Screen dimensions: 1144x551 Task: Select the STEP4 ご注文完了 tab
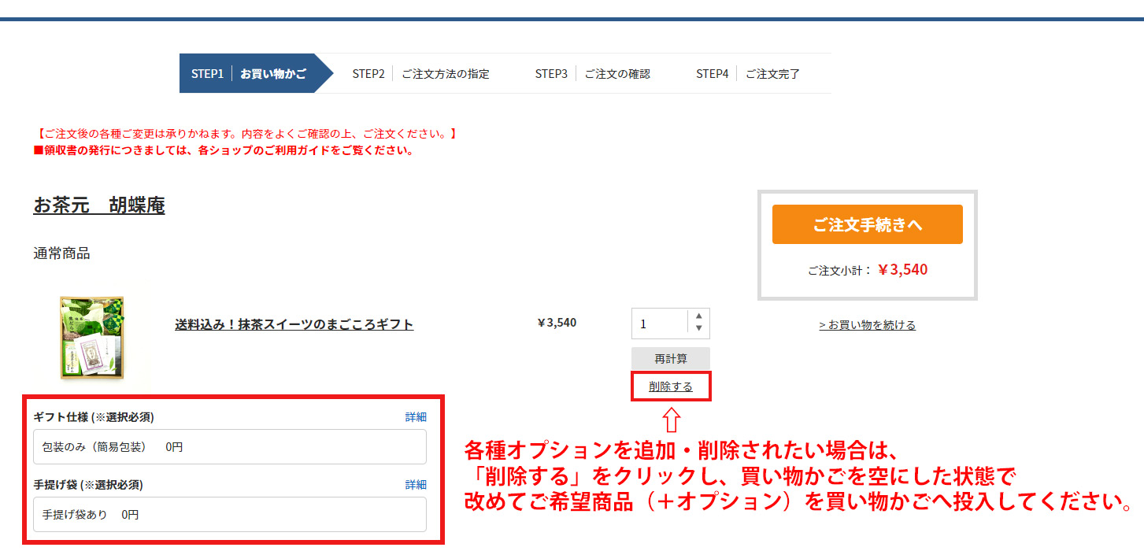746,73
